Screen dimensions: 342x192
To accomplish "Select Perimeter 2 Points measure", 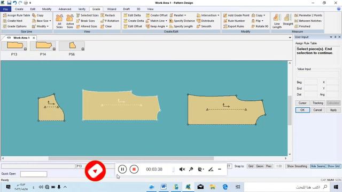I will point(308,15).
